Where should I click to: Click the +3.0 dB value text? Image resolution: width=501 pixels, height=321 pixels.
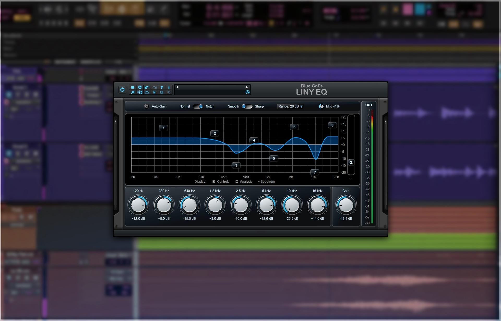[x=215, y=219]
